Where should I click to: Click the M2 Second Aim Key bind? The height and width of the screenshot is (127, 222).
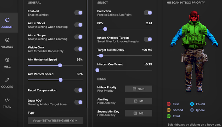[138, 113]
